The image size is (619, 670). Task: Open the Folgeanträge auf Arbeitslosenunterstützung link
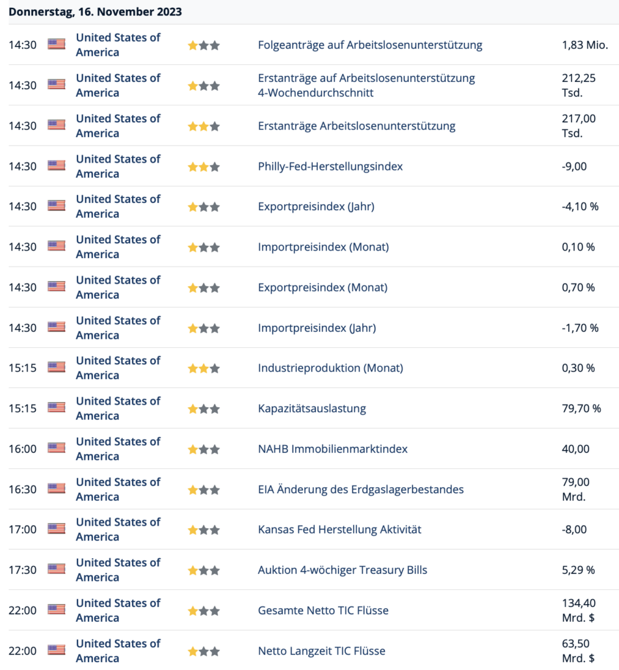pos(370,45)
